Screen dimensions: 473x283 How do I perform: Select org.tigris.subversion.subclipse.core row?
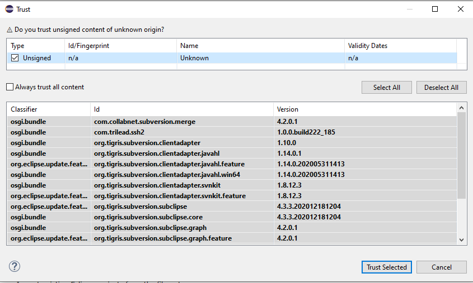(x=232, y=217)
